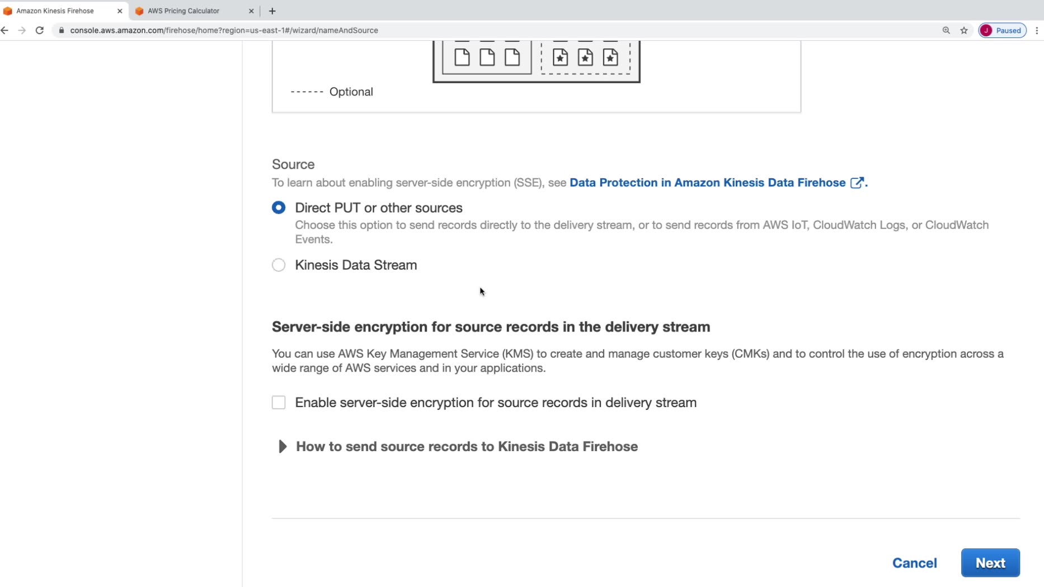The height and width of the screenshot is (587, 1044).
Task: Open Data Protection in Kinesis Data Firehose link
Action: tap(707, 183)
